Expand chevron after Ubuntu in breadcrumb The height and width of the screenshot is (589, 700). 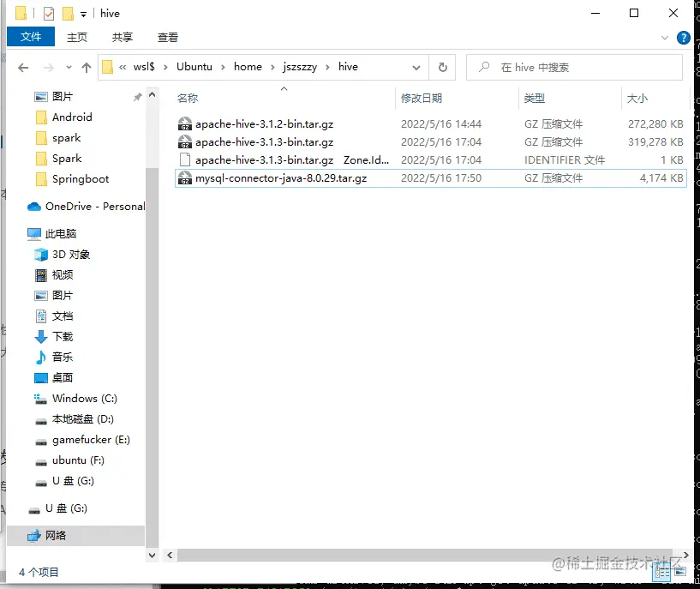pos(223,68)
